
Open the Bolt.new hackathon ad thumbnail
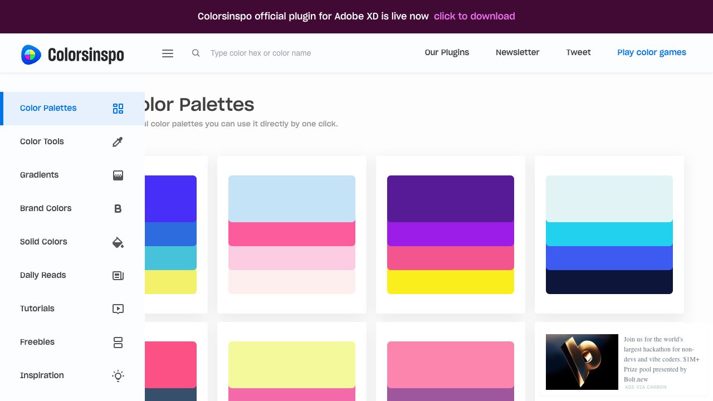[x=582, y=362]
